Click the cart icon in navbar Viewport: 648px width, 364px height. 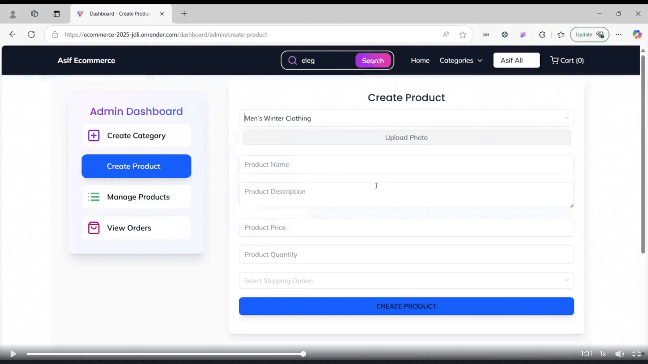click(554, 60)
